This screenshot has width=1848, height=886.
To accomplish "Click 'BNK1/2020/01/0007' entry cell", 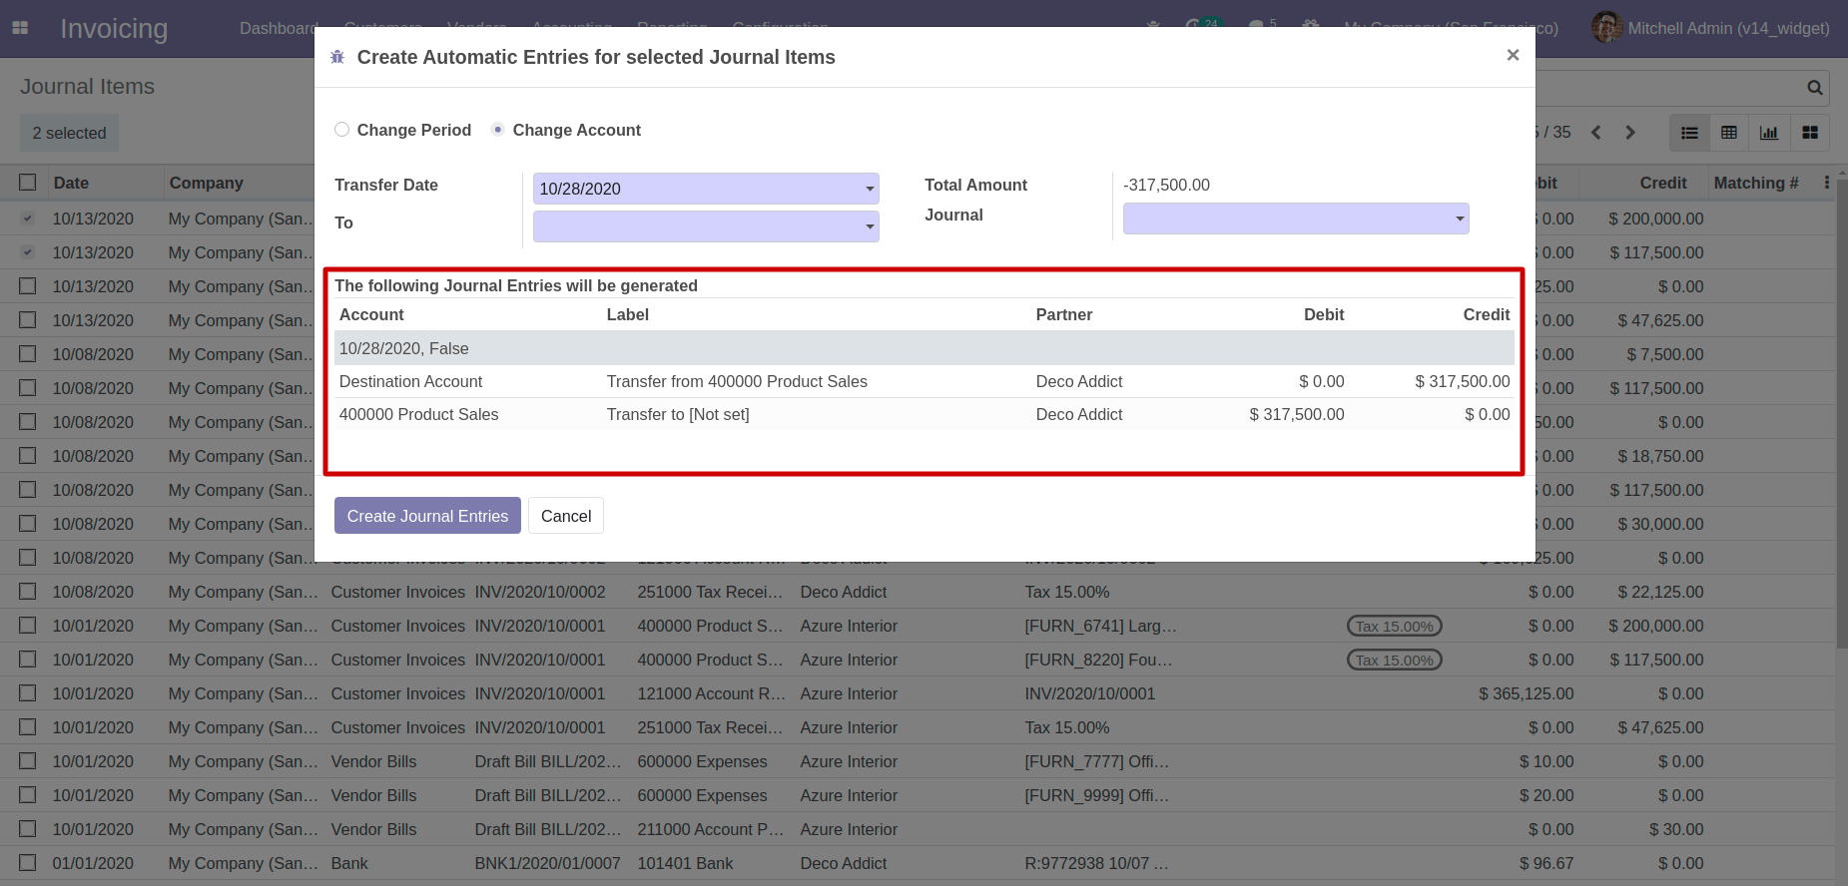I will pyautogui.click(x=547, y=863).
